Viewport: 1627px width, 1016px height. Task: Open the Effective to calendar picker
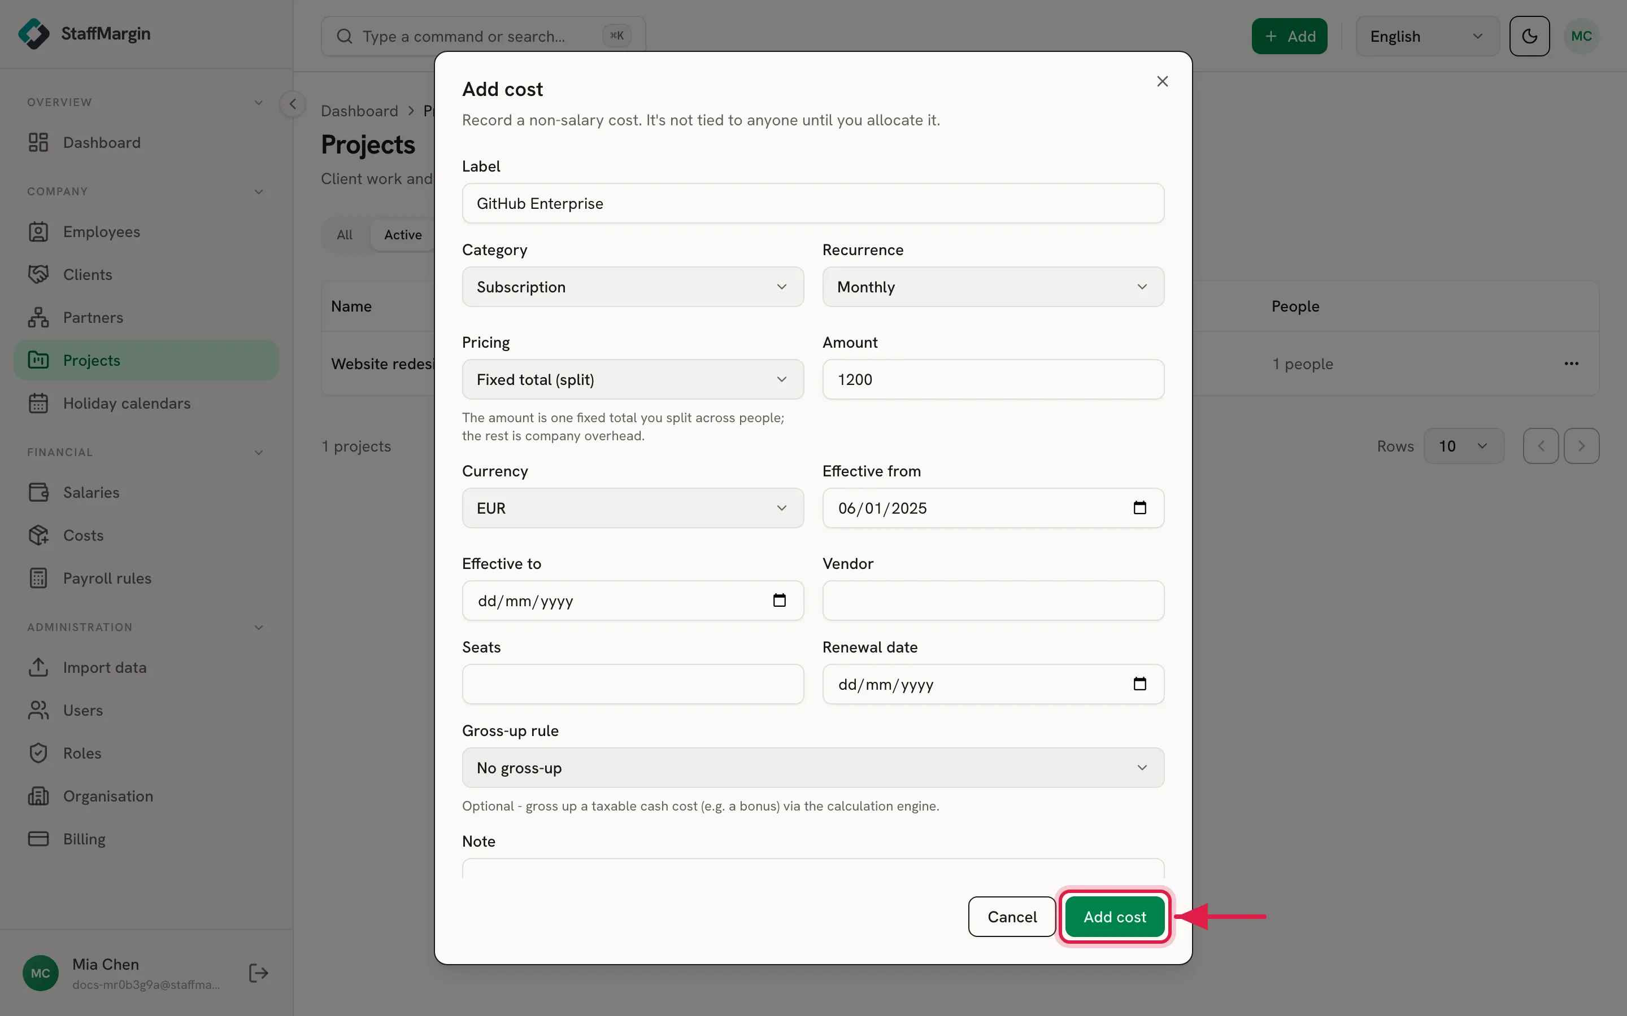(779, 601)
